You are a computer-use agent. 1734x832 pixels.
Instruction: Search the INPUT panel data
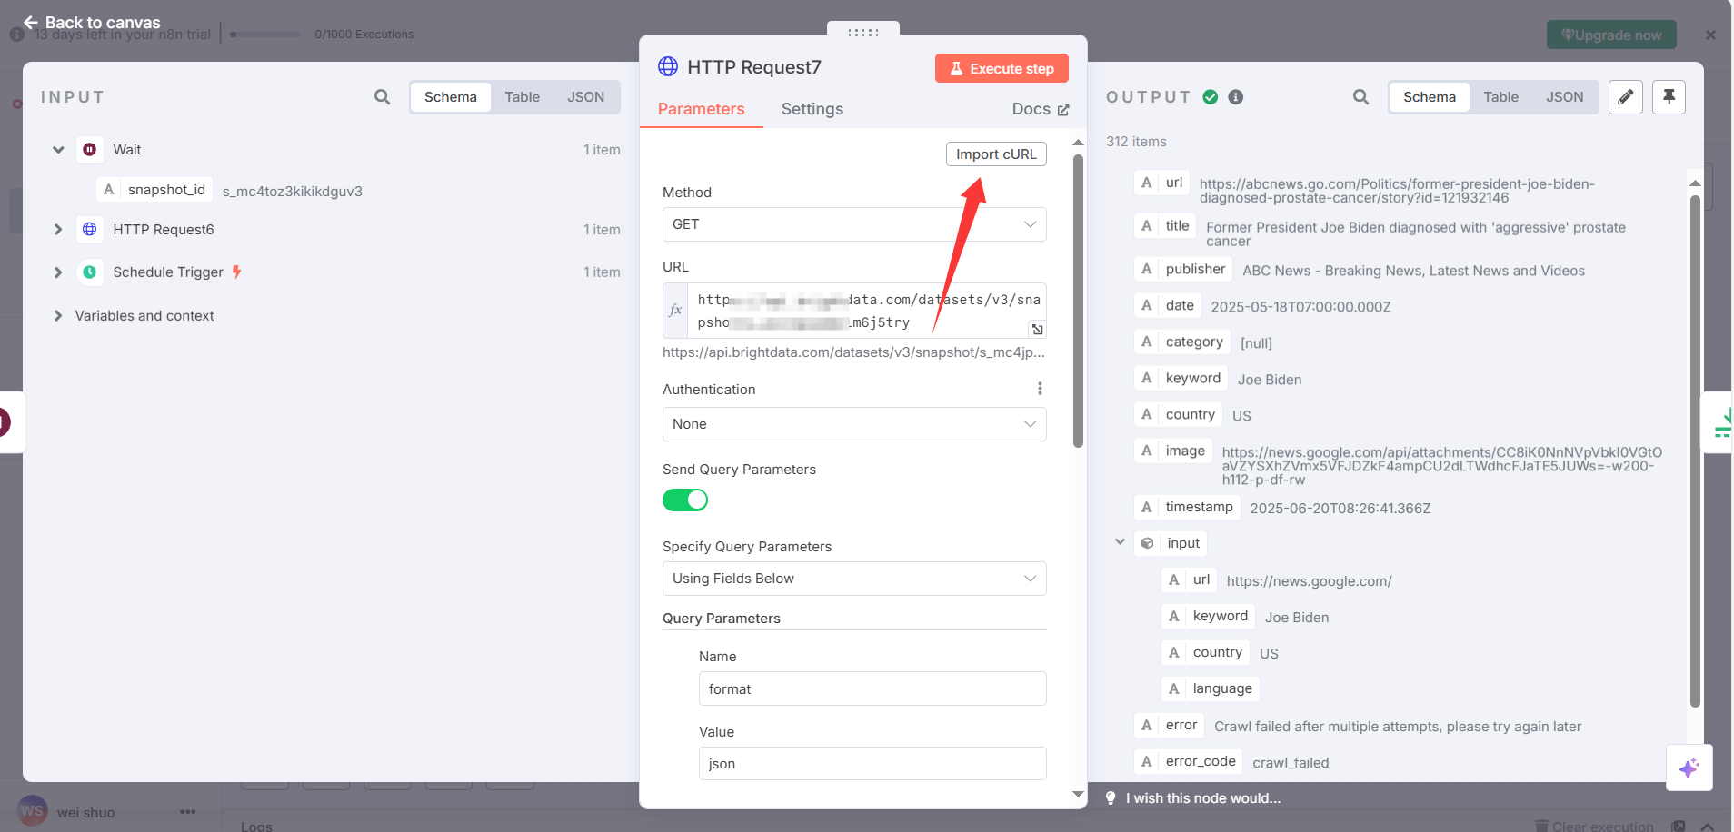point(383,97)
